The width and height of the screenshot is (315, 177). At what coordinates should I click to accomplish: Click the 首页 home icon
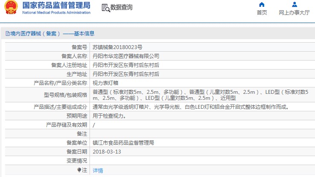[x=262, y=4]
